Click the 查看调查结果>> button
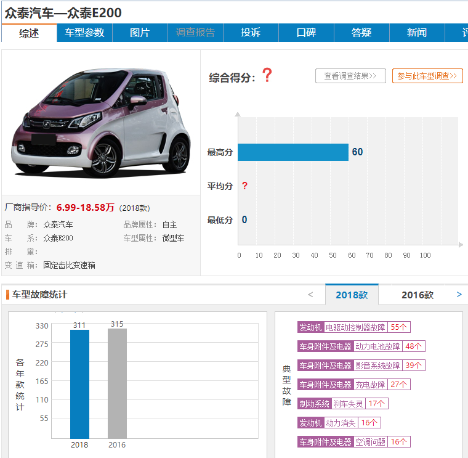Viewport: 468px width, 458px height. coord(350,76)
